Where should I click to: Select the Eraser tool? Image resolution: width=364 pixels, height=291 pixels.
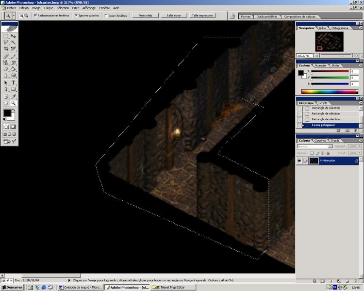point(6,69)
